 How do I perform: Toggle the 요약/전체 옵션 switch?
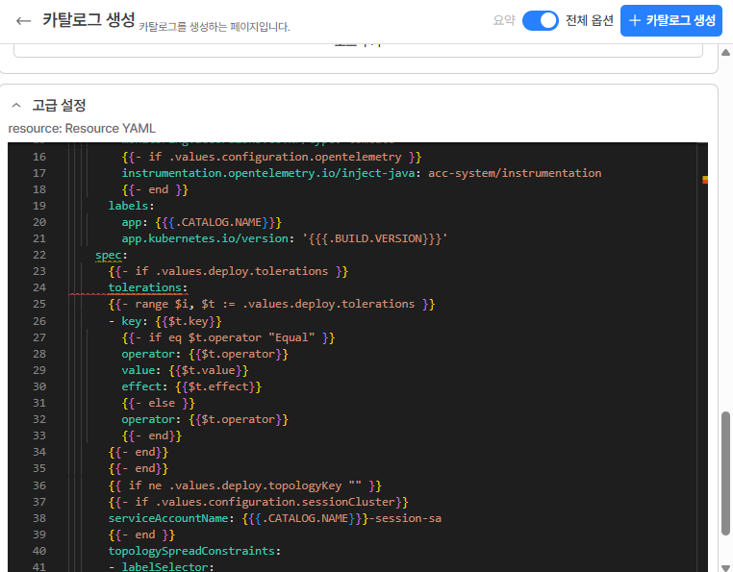click(540, 21)
